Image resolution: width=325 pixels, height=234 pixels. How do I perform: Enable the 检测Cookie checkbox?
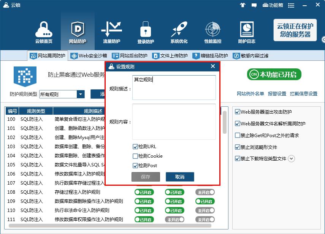pos(135,155)
